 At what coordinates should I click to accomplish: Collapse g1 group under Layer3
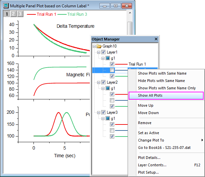pyautogui.click(x=103, y=118)
